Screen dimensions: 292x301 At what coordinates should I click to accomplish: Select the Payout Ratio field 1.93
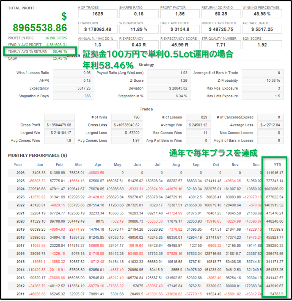tap(169, 73)
